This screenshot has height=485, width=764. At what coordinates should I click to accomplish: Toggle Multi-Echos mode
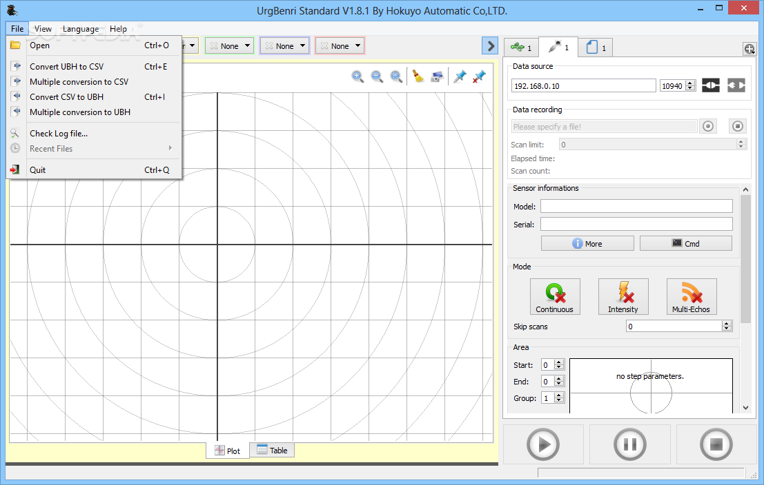[692, 297]
